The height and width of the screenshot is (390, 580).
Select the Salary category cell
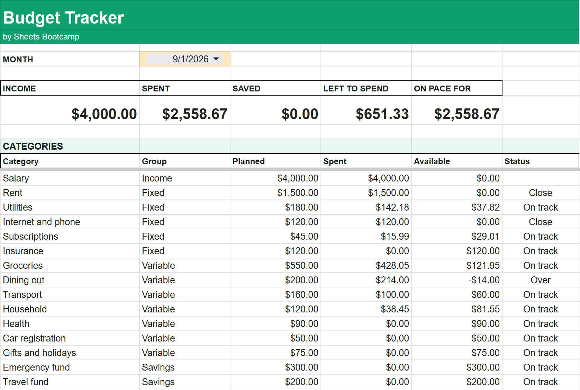coord(70,178)
